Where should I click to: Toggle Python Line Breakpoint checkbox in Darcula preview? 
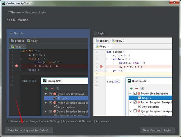[x=51, y=94]
